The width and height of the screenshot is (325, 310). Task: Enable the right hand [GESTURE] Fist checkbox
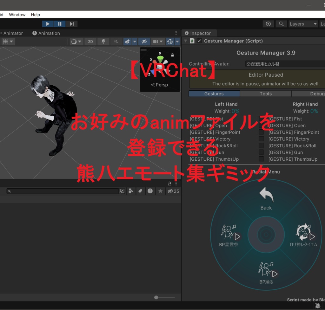point(261,119)
